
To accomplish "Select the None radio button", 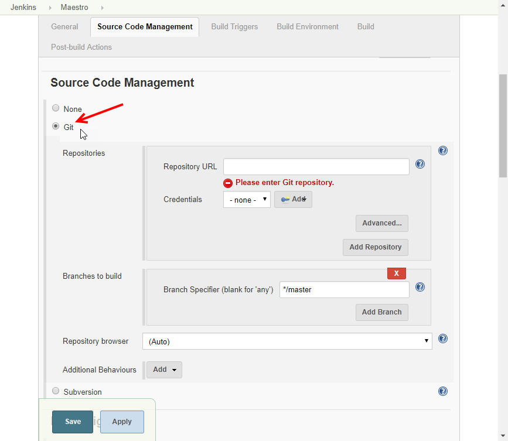I will pos(56,108).
